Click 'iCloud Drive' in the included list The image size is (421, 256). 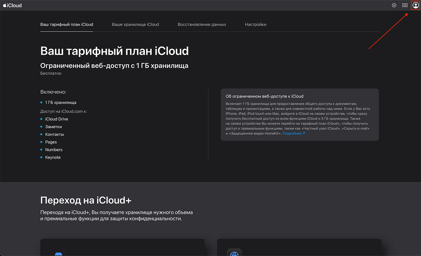[x=57, y=119]
